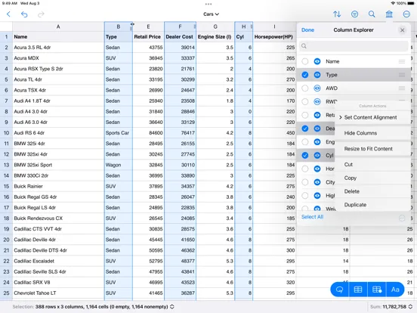Tap Done in Column Explorer
The width and height of the screenshot is (417, 313).
[x=307, y=30]
